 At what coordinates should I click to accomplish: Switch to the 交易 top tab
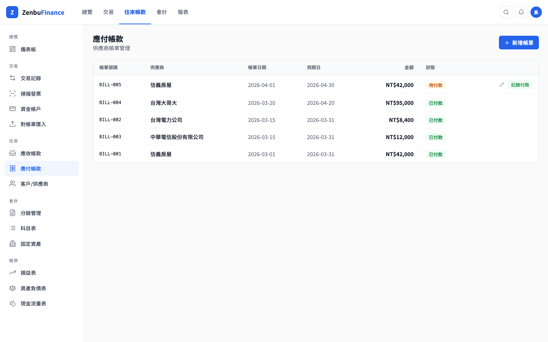108,12
